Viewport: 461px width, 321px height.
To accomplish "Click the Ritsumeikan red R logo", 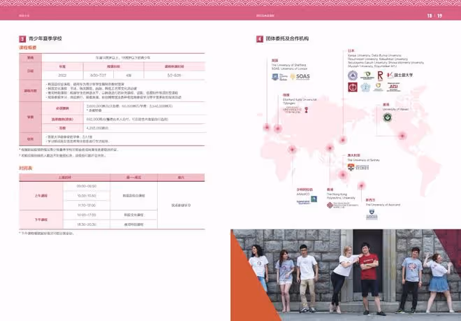I will pyautogui.click(x=380, y=76).
